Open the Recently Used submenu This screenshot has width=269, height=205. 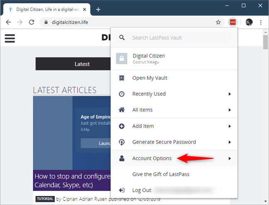pos(174,94)
